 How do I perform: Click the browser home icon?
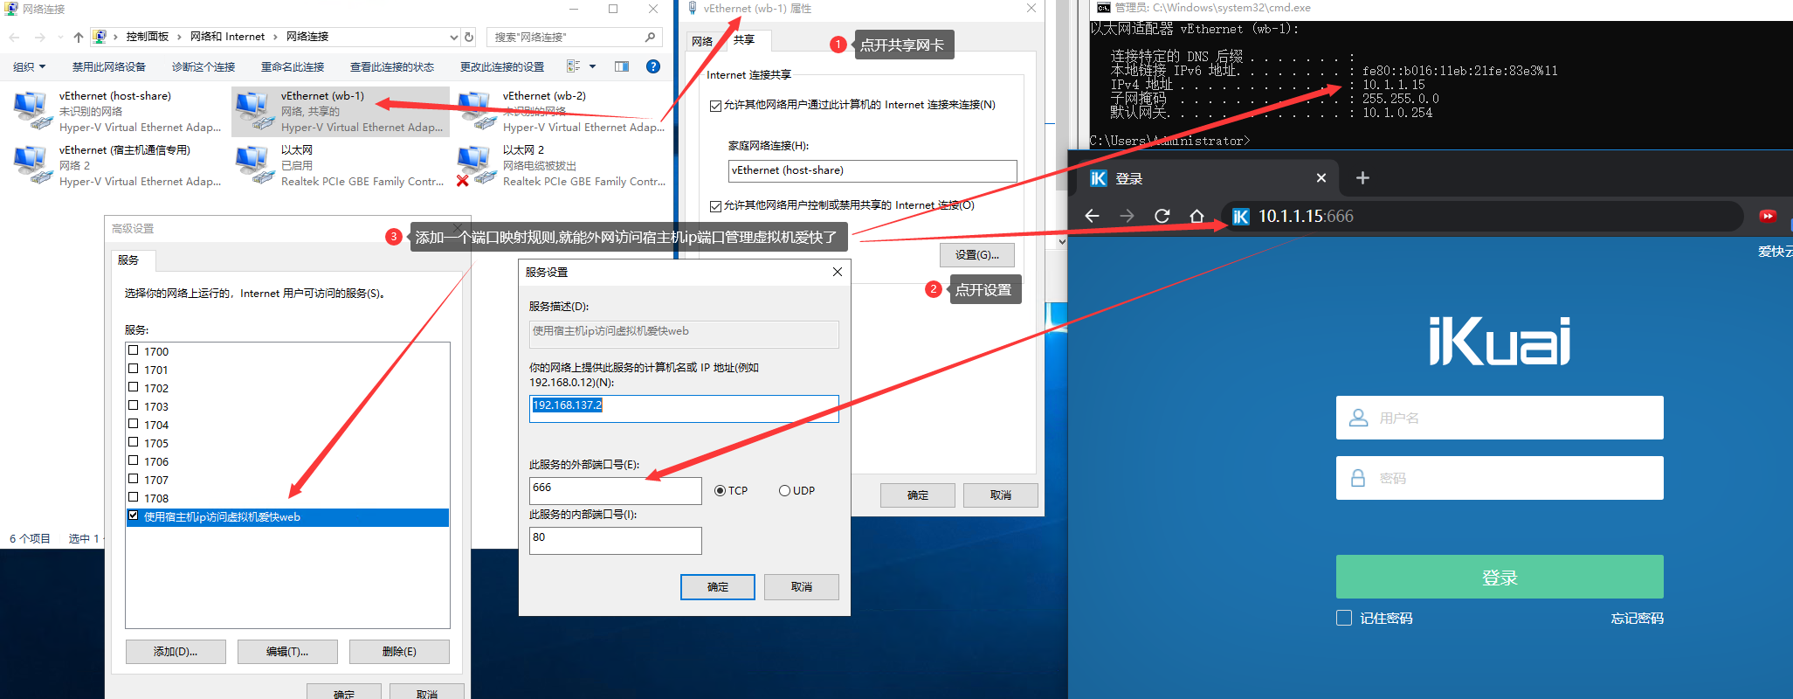pos(1196,216)
